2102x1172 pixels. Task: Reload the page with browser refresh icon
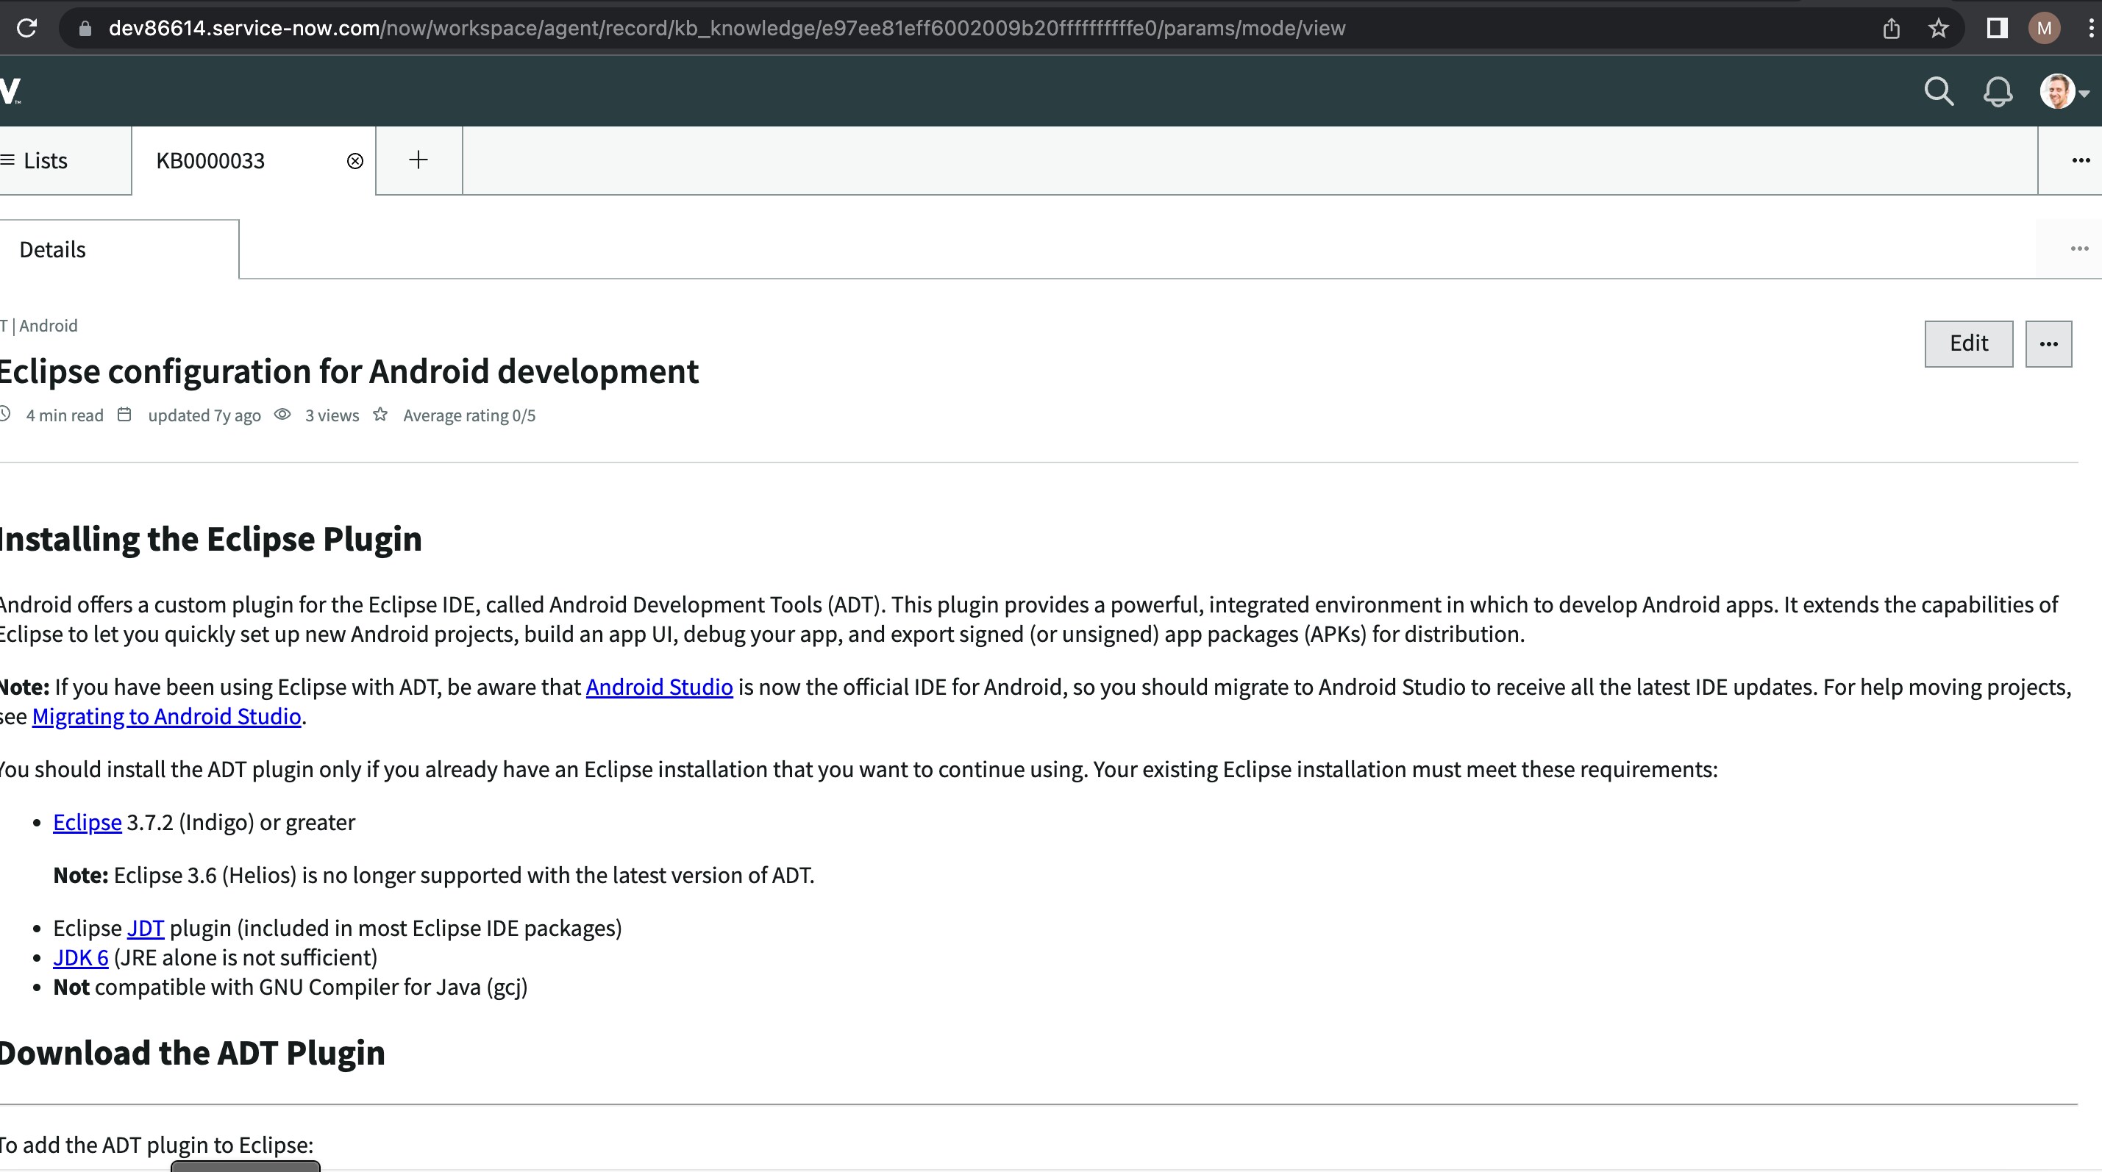[27, 28]
